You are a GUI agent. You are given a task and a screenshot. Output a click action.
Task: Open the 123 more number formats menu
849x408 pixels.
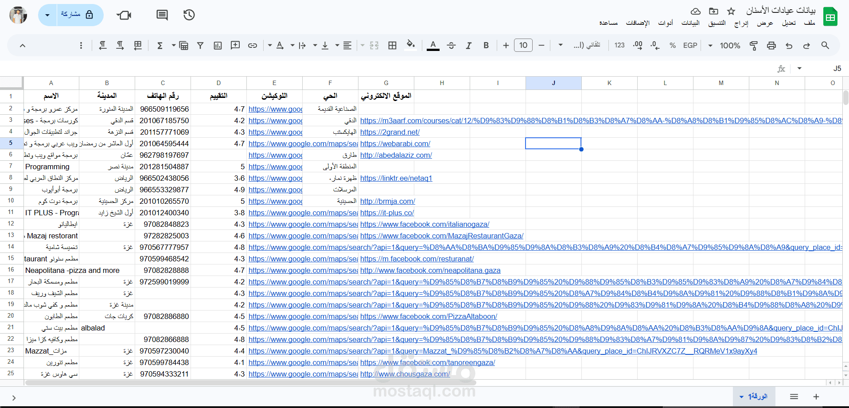point(619,45)
